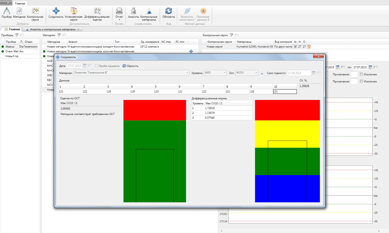Select the MCV method row
The image size is (389, 233).
pyautogui.click(x=50, y=85)
